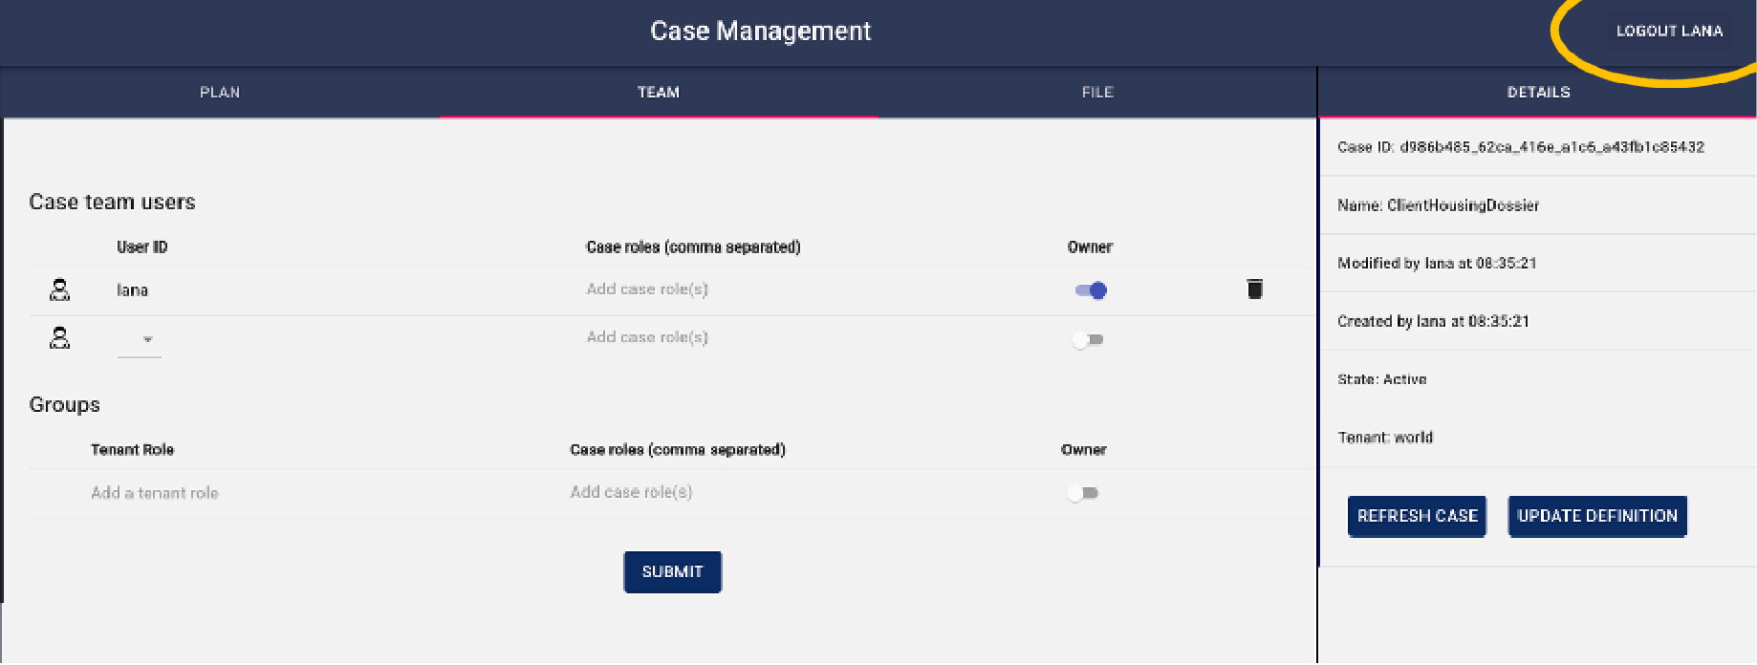Click the user avatar icon beside lana
The image size is (1757, 665).
pos(59,290)
